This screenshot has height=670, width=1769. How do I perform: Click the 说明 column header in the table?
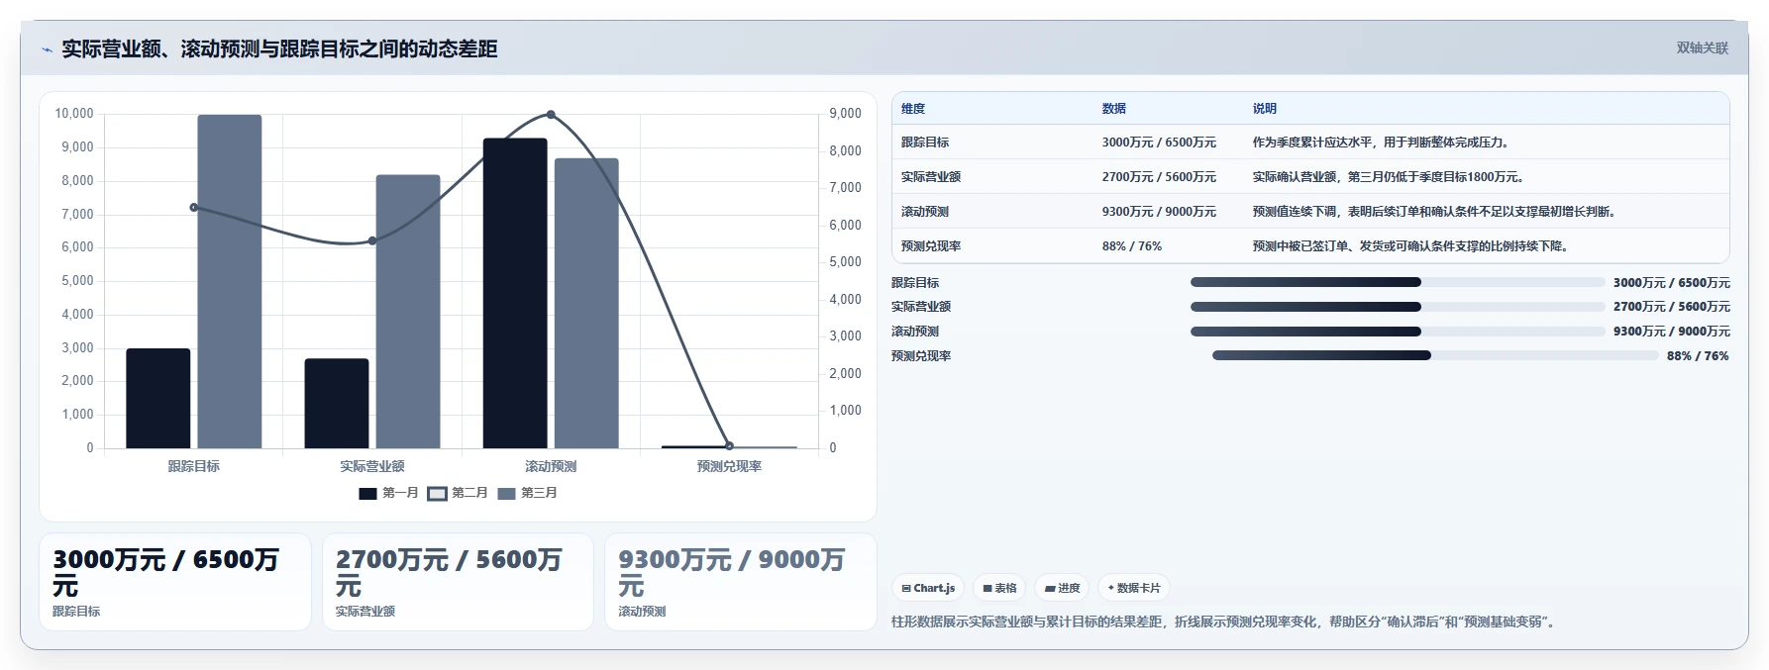1265,109
